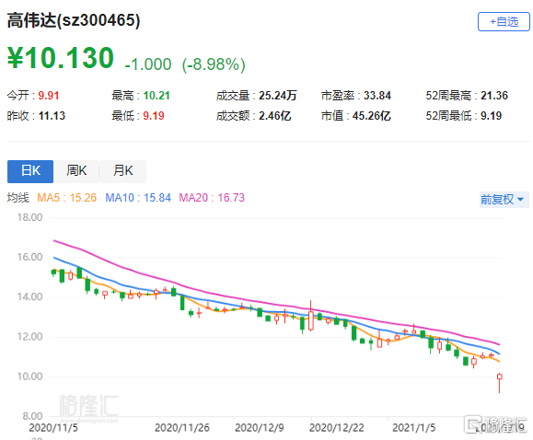533x440 pixels.
Task: Click the 12.00 y-axis label
Action: 29,337
